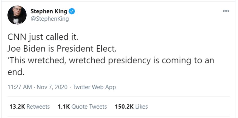Click the Nov 7, 2020 date
238x118 pixels.
click(52, 87)
